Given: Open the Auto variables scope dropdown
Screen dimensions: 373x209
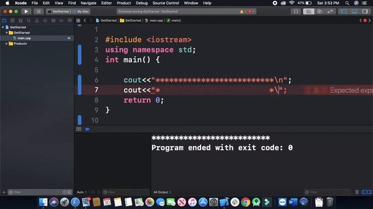Looking at the screenshot, I should (x=82, y=192).
